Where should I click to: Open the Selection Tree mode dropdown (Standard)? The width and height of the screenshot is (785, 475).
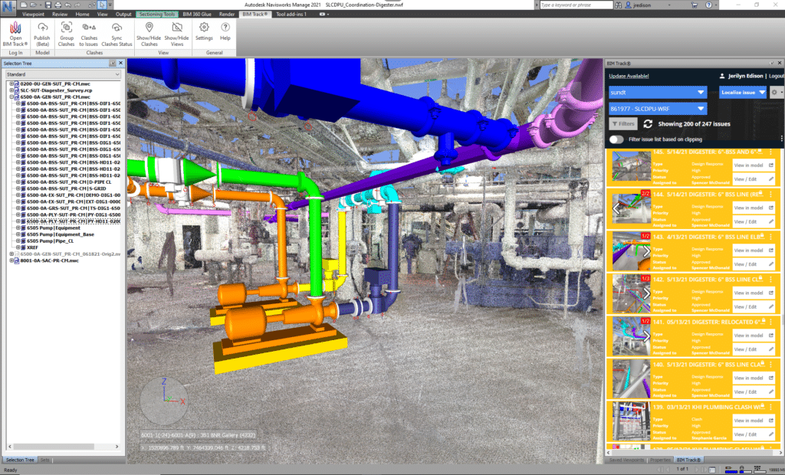click(63, 74)
